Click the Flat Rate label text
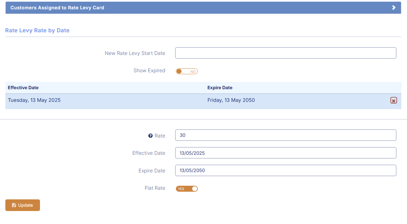 155,188
